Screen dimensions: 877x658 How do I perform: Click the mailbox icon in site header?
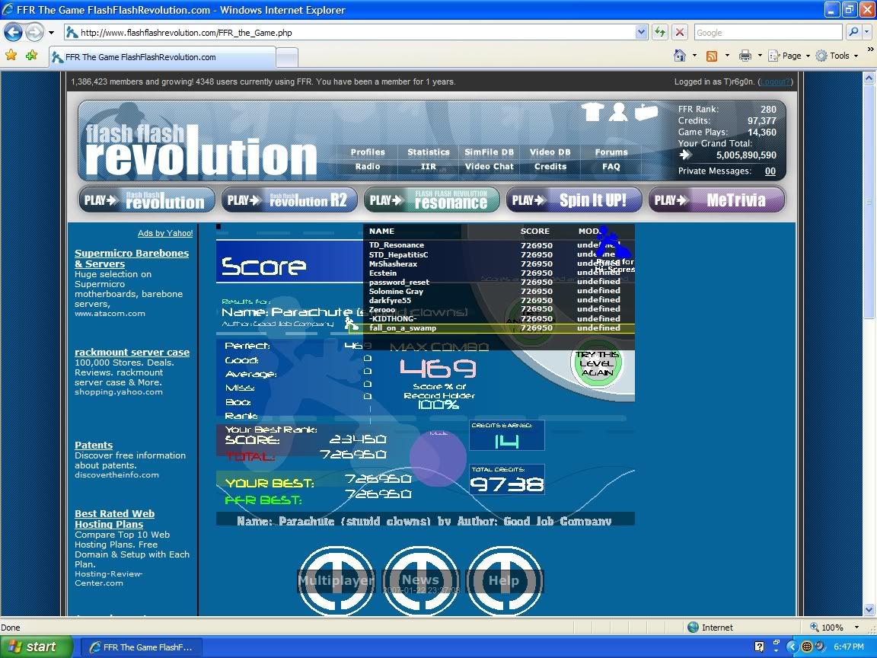646,112
